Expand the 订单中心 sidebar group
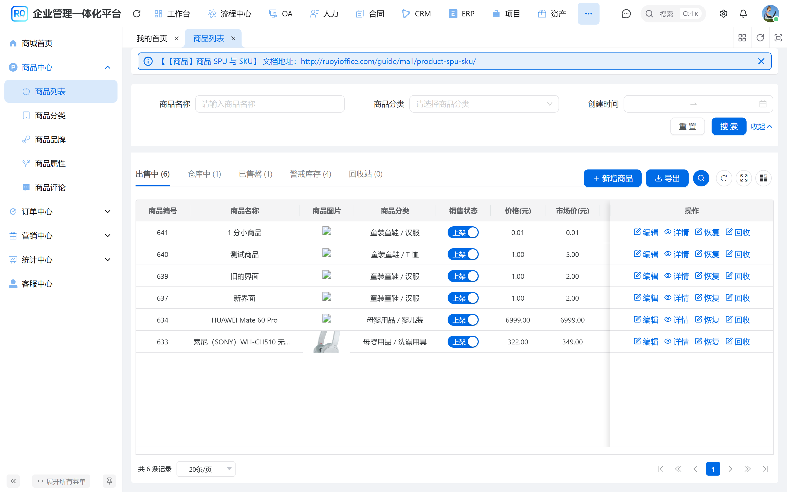 [60, 212]
